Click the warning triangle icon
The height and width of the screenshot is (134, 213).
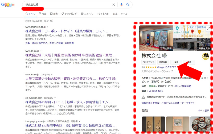point(143,97)
